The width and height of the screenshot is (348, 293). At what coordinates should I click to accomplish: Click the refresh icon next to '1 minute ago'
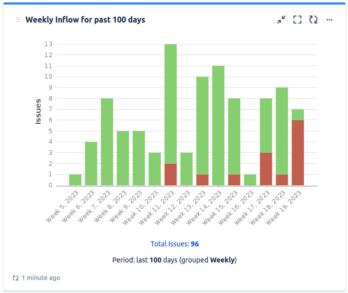16,277
